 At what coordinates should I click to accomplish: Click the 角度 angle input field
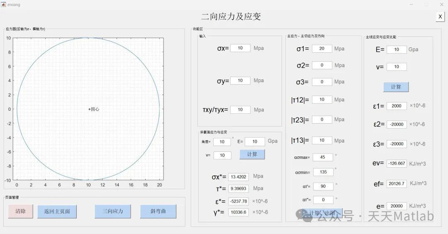tap(222, 142)
